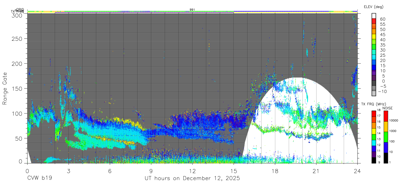
Task: Select the blue swatch on NOISE bar
Action: click(x=386, y=147)
